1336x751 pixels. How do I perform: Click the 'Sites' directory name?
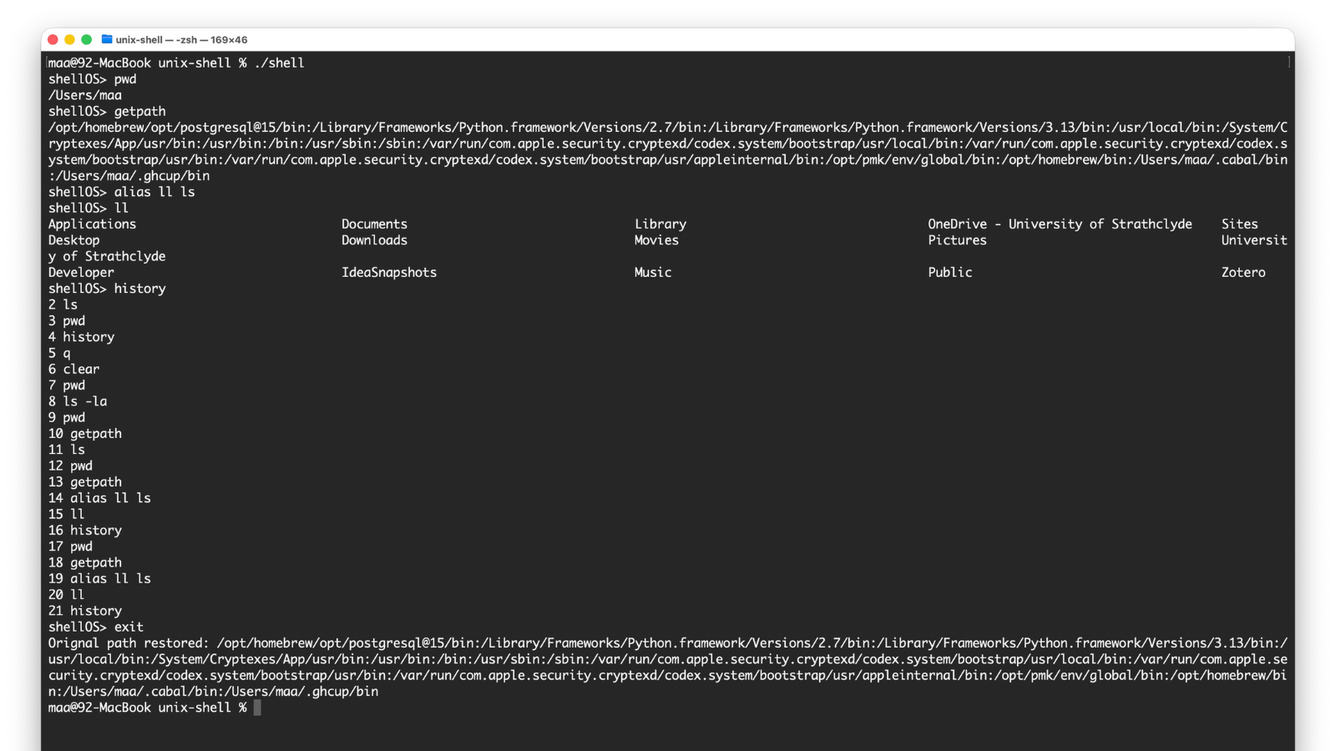pyautogui.click(x=1239, y=224)
